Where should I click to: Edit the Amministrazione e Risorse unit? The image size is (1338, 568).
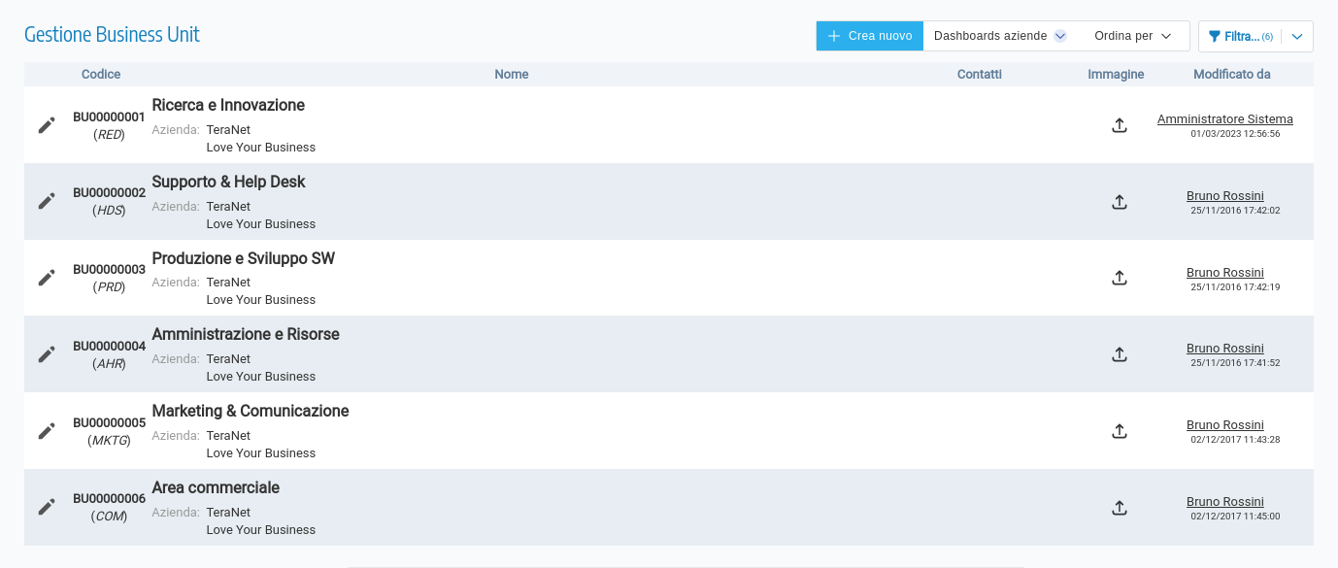46,353
